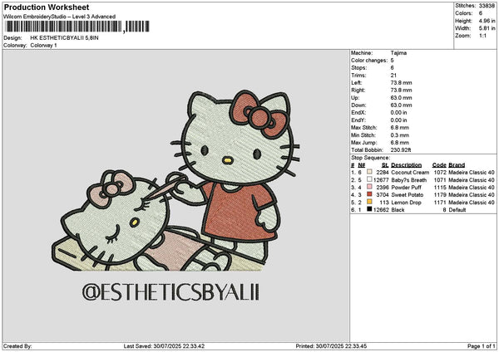Click the @ESTHETICSBYALII lettering in design

point(170,292)
